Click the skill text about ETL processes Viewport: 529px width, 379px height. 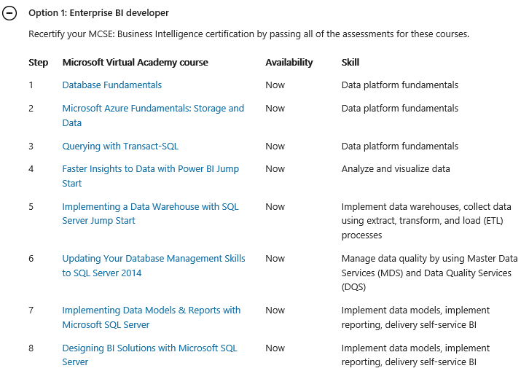coord(426,221)
